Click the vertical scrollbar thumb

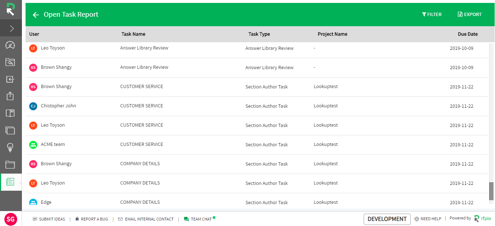tap(491, 191)
